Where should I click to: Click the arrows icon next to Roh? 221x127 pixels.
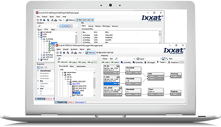tap(167, 59)
